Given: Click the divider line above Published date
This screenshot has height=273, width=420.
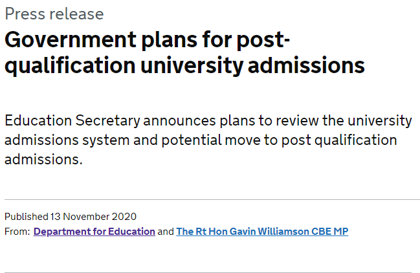Looking at the screenshot, I should click(212, 199).
